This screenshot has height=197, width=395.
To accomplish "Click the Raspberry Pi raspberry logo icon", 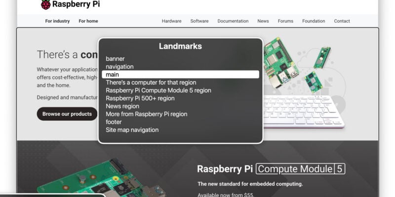I will (45, 5).
